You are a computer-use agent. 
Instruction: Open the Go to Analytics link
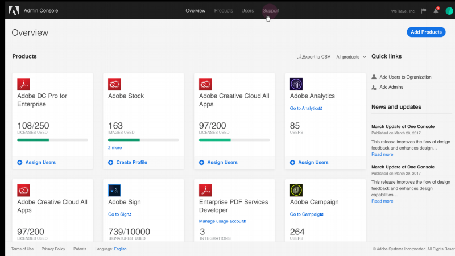(x=306, y=108)
